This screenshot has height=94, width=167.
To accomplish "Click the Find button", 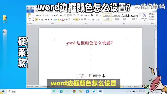I will (152, 14).
